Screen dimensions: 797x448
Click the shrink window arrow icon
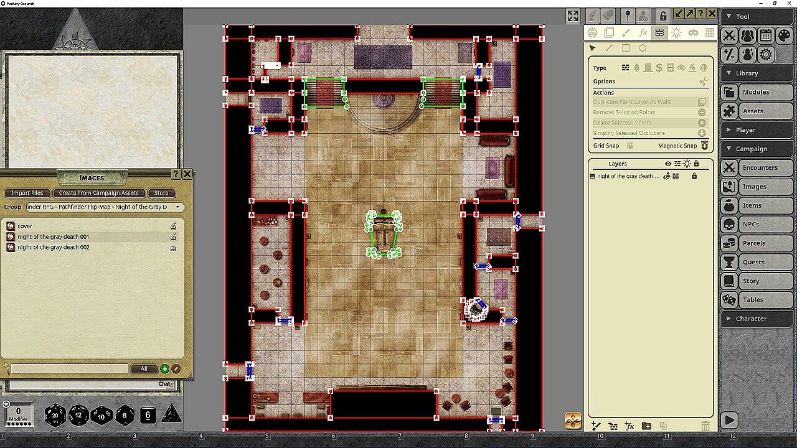tap(679, 14)
